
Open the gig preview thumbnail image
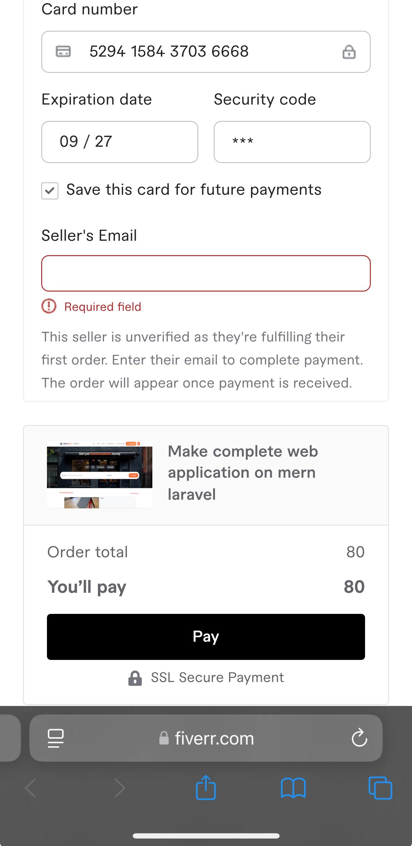point(100,474)
